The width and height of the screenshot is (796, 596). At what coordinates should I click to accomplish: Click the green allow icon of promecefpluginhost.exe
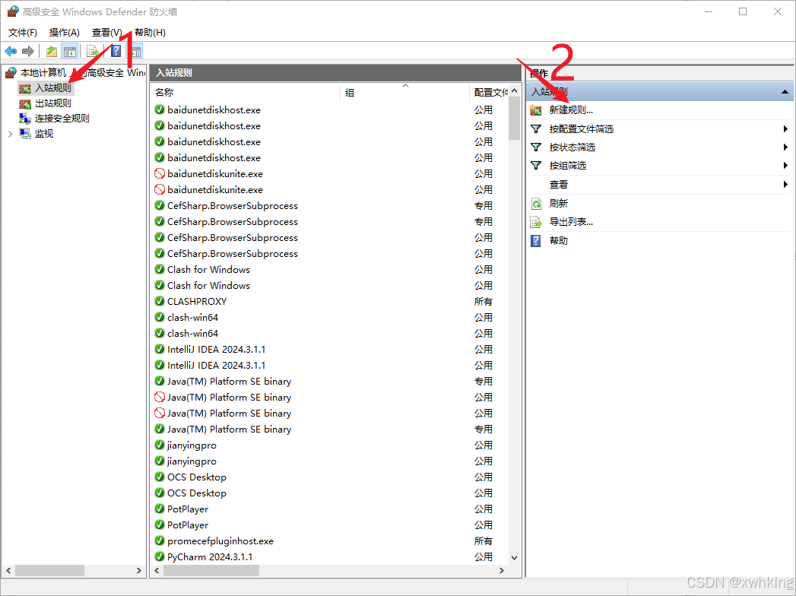coord(160,541)
